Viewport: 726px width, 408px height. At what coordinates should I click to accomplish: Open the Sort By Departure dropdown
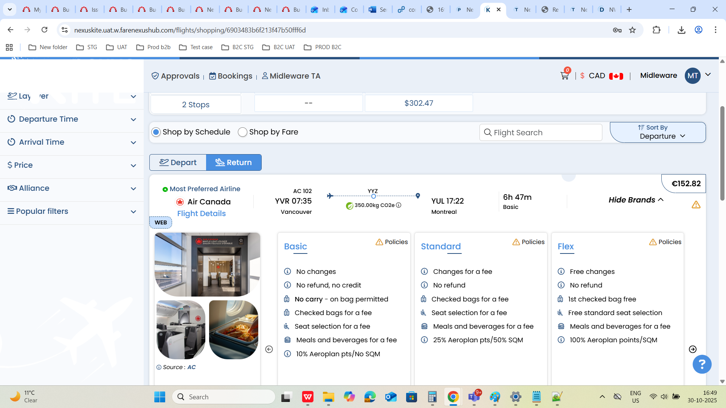tap(658, 132)
